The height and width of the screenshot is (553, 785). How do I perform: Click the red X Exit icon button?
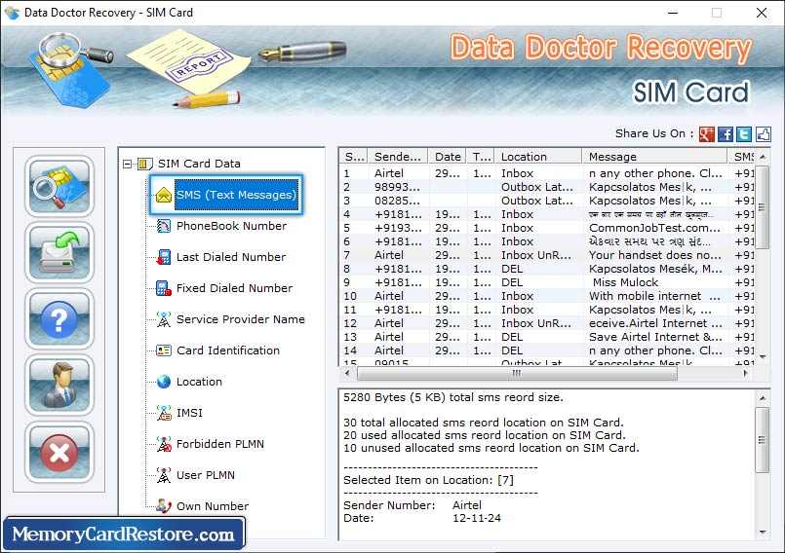coord(59,452)
